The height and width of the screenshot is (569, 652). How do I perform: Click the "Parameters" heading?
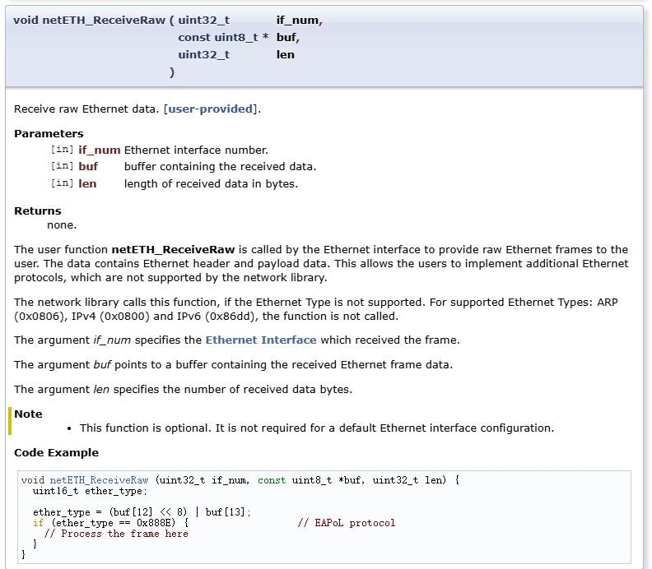pos(49,133)
